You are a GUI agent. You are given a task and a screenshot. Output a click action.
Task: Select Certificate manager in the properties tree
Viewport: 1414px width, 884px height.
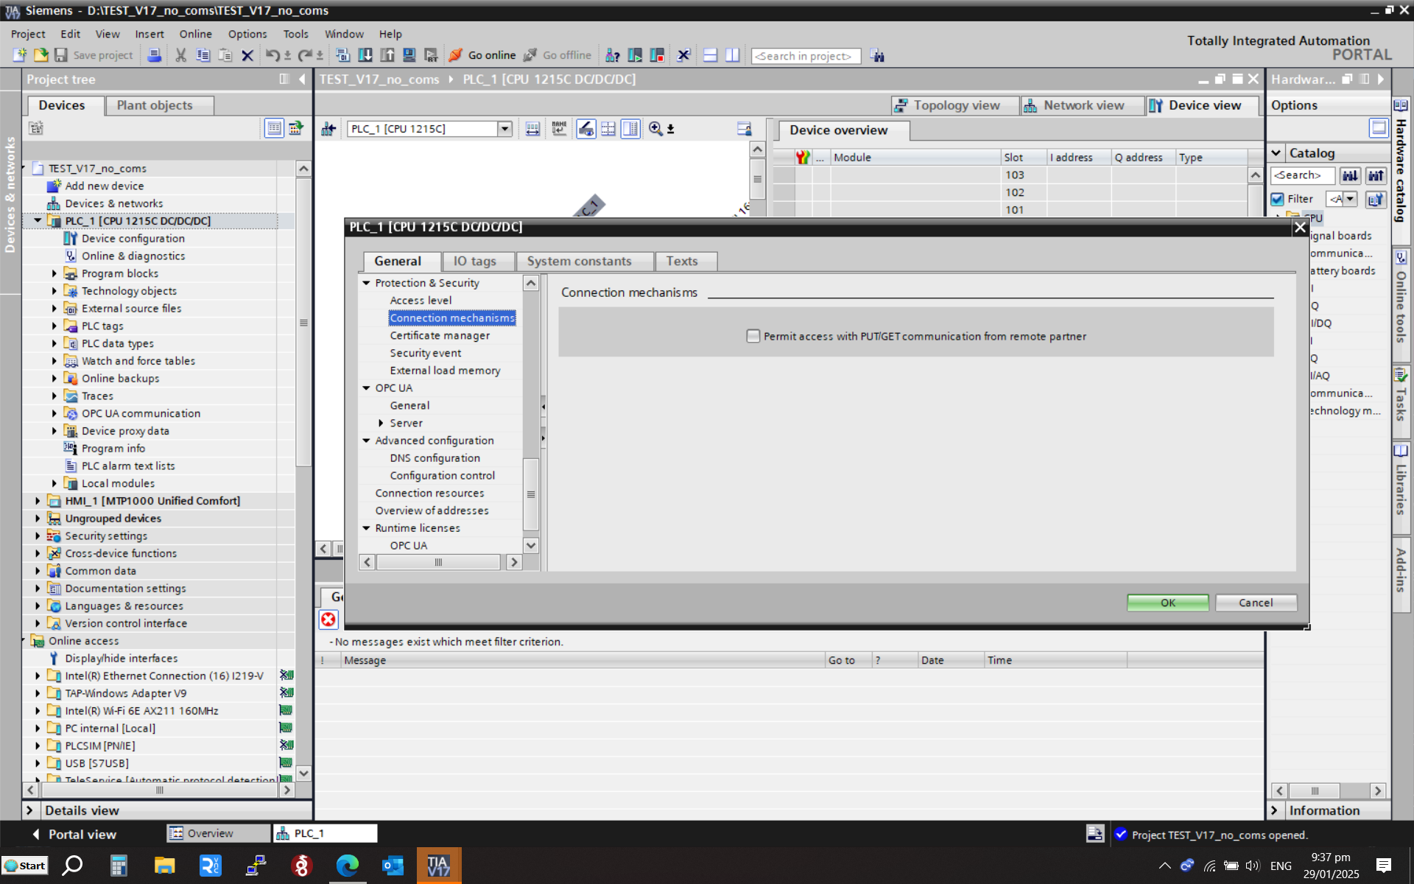[440, 336]
